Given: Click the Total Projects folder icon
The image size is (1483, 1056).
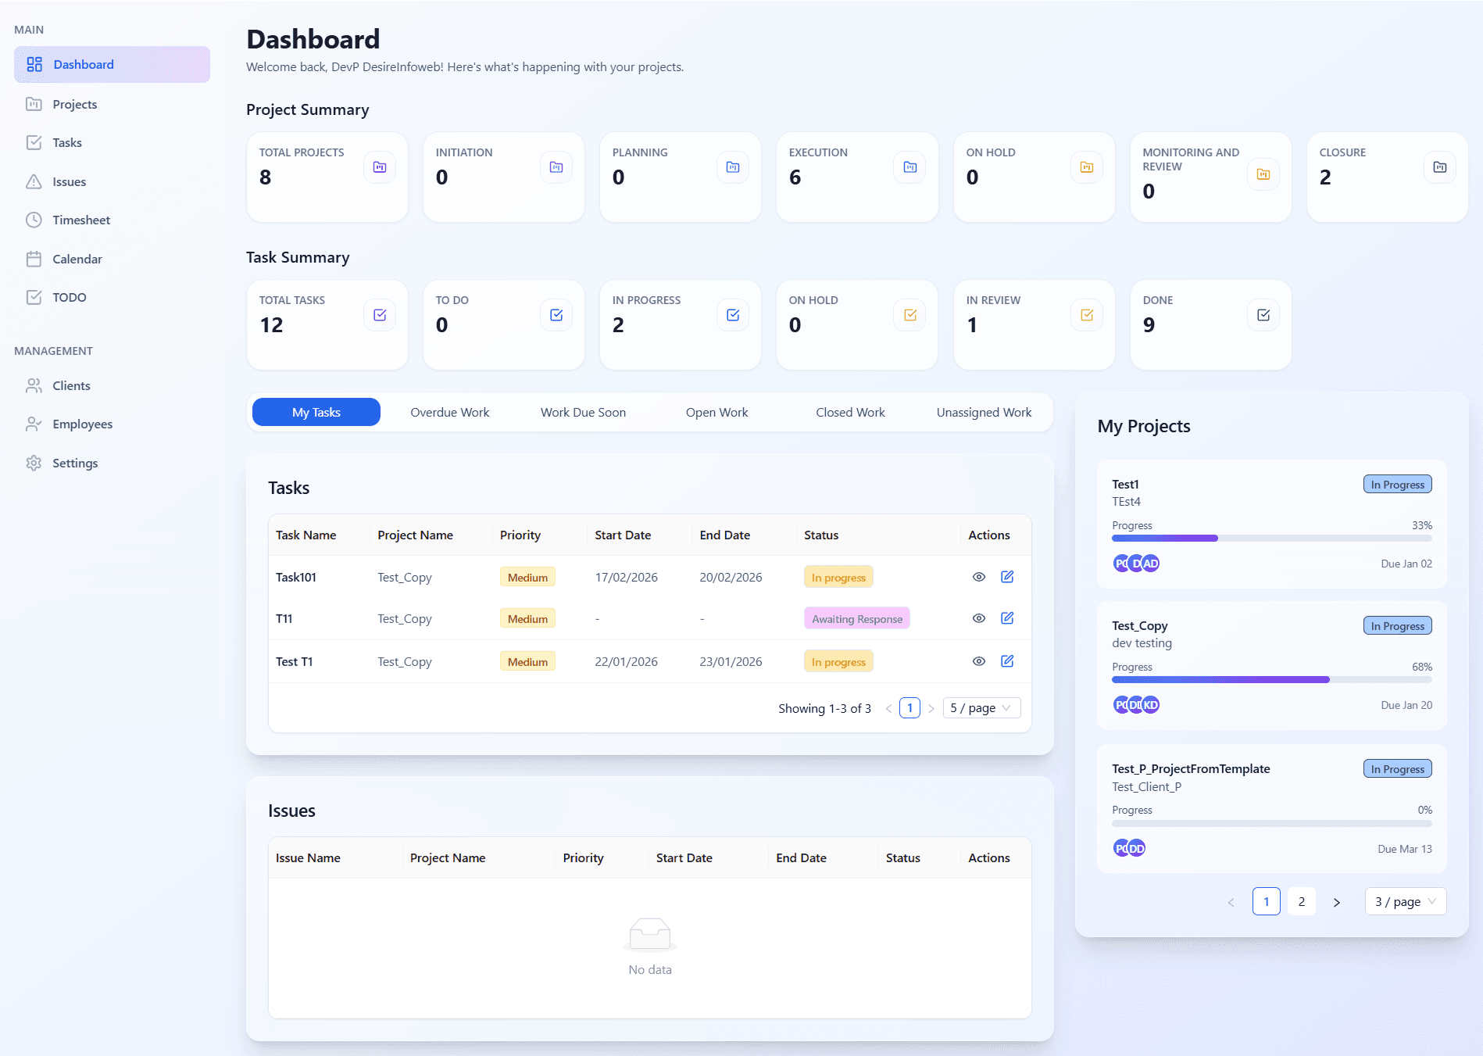Looking at the screenshot, I should click(x=380, y=167).
